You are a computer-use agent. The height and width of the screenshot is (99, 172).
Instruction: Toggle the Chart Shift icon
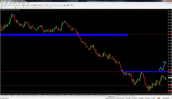[x=62, y=5]
